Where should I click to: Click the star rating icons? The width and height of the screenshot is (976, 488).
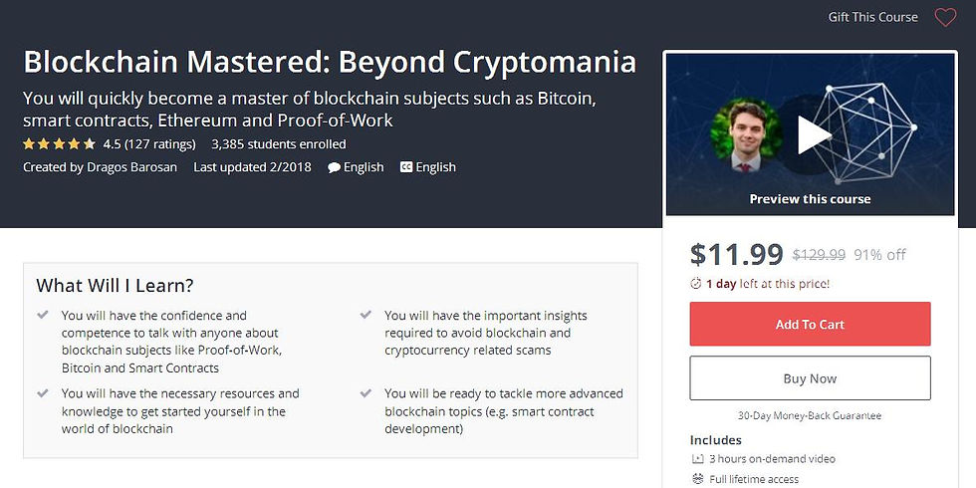(x=59, y=144)
